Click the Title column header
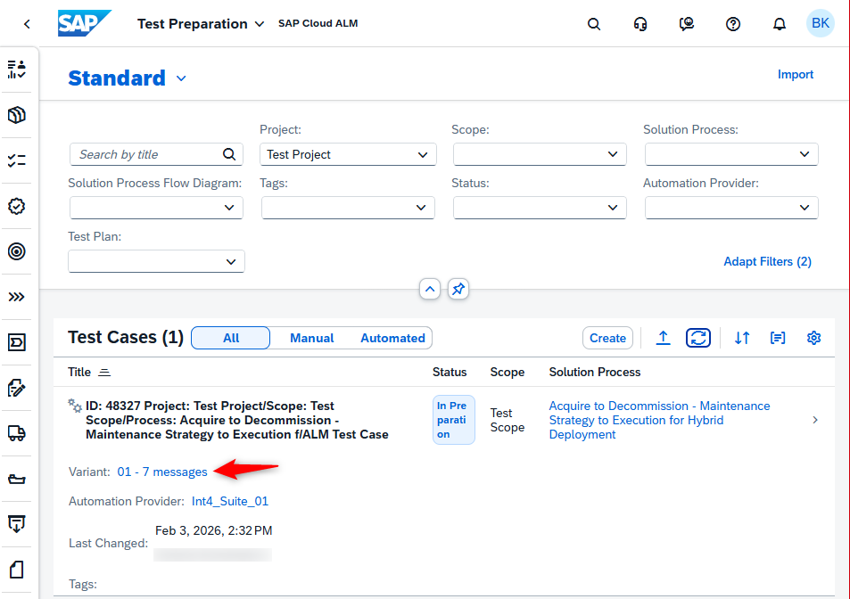Screen dimensions: 850x599 pyautogui.click(x=79, y=372)
